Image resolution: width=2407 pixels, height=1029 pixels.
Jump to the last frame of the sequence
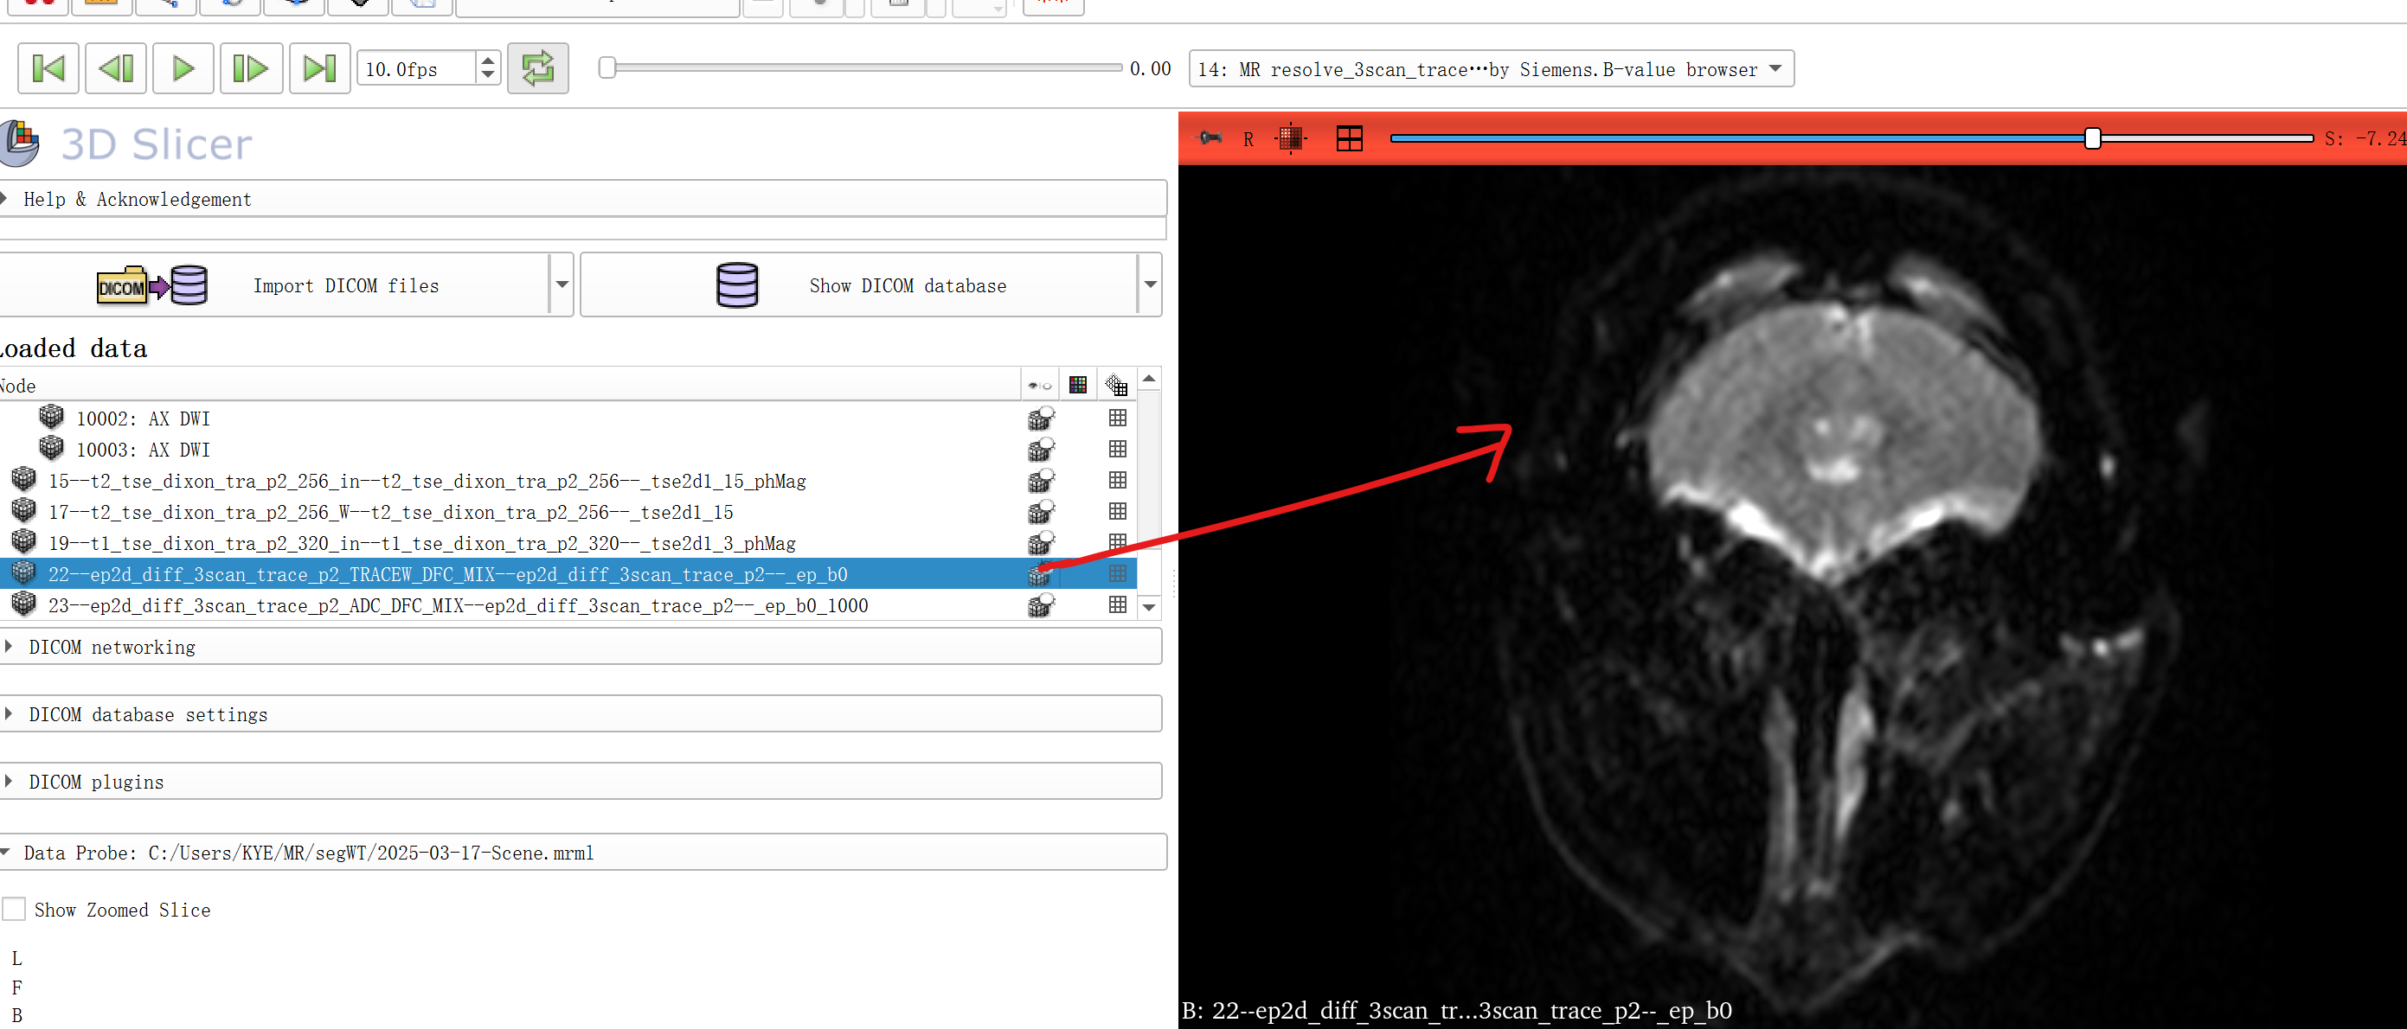click(x=319, y=68)
